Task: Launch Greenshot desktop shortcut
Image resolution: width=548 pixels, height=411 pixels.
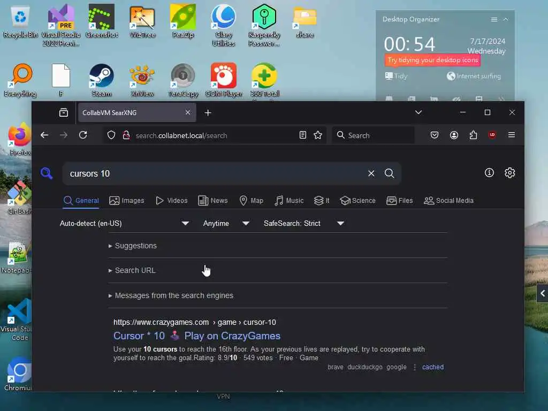Action: (101, 21)
